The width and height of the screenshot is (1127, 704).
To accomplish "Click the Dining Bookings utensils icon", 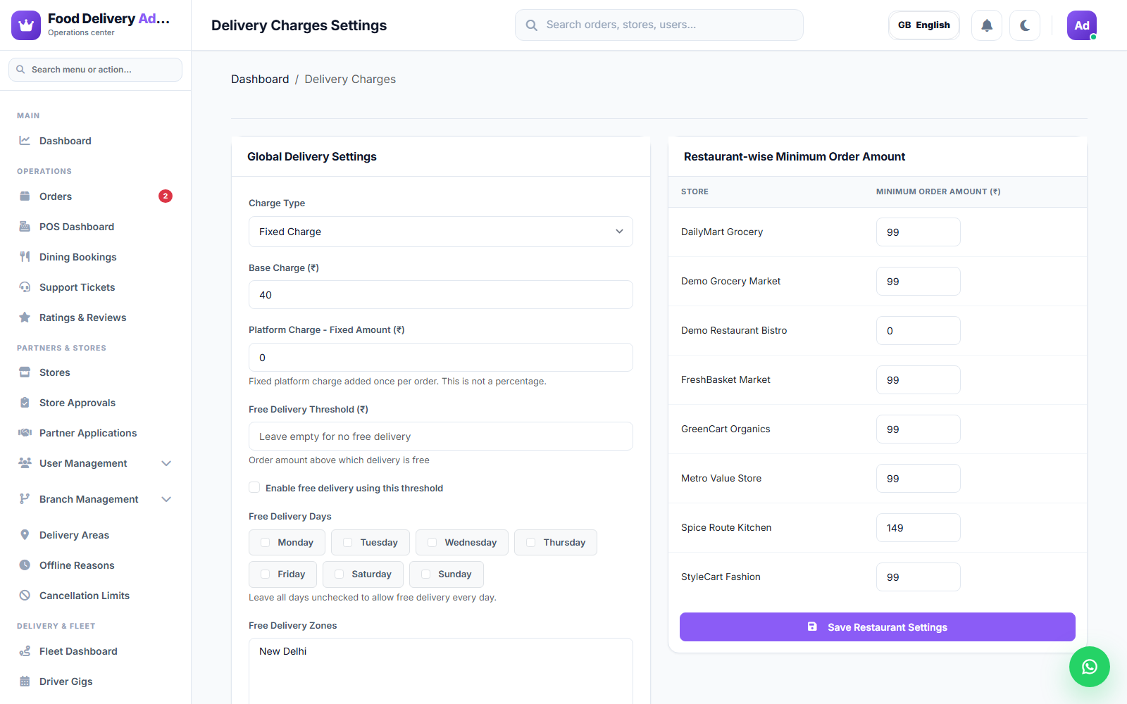I will click(25, 256).
